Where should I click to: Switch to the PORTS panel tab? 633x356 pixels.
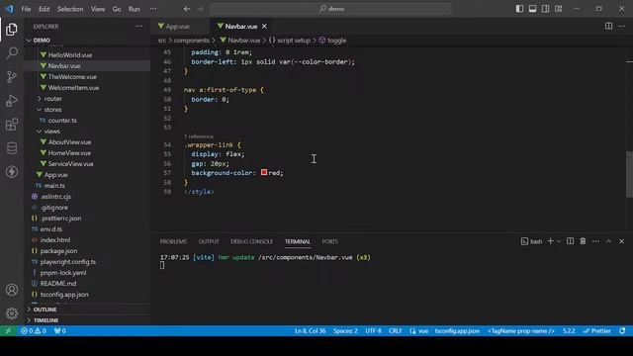[329, 241]
